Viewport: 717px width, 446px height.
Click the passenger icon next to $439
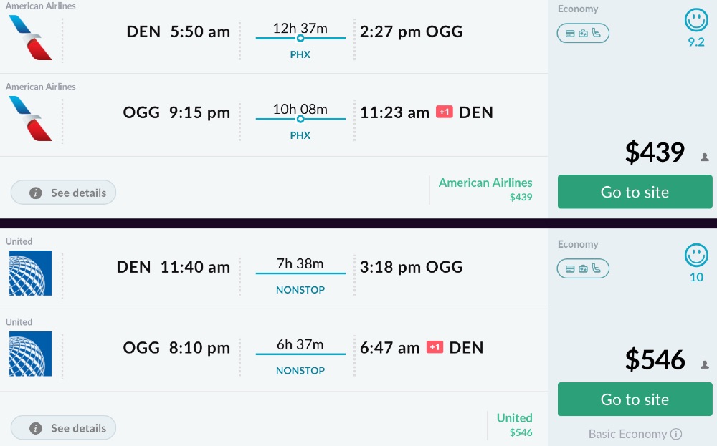coord(705,157)
